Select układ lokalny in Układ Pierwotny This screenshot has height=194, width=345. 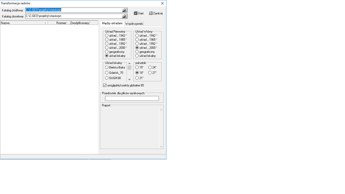pos(115,56)
